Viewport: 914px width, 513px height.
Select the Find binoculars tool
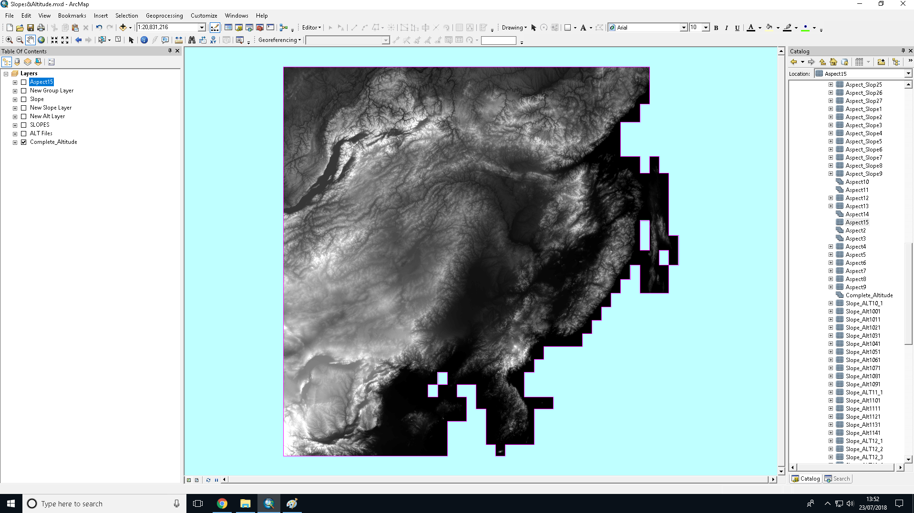(192, 40)
